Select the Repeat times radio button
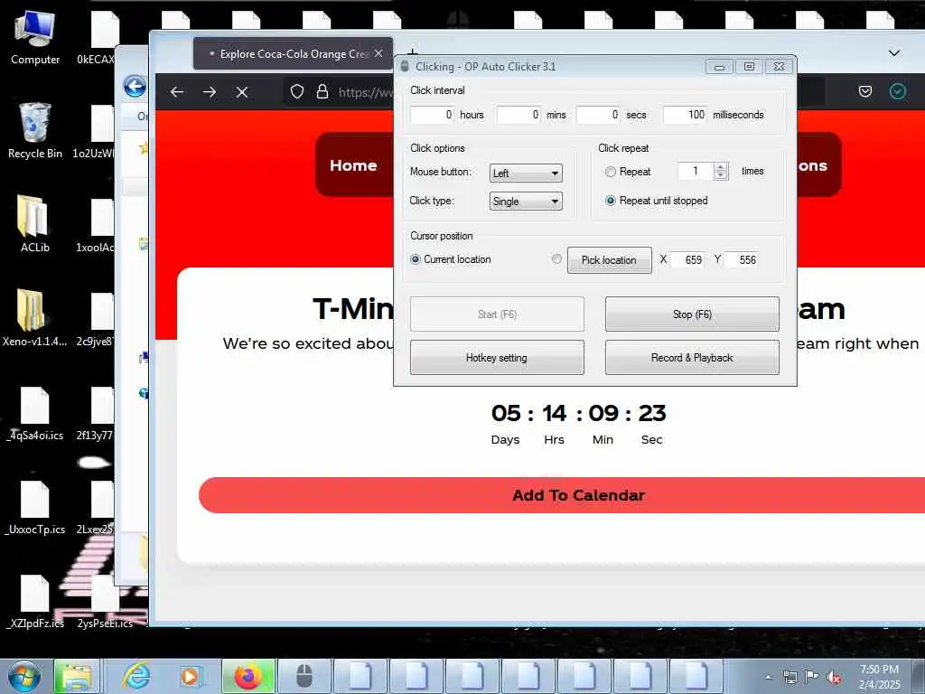Viewport: 925px width, 694px height. pos(611,172)
